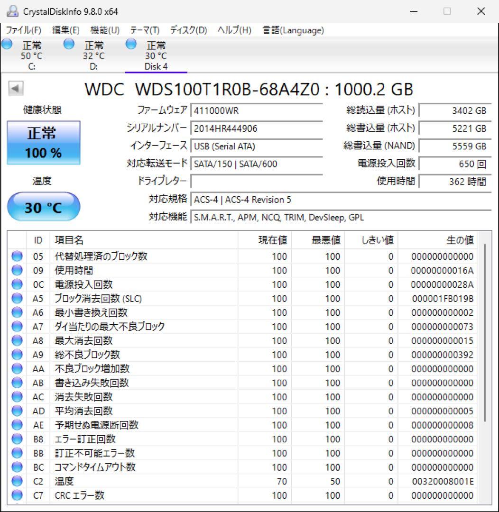Viewport: 499px width, 512px height.
Task: Click the status orb of row AB
Action: pyautogui.click(x=17, y=383)
